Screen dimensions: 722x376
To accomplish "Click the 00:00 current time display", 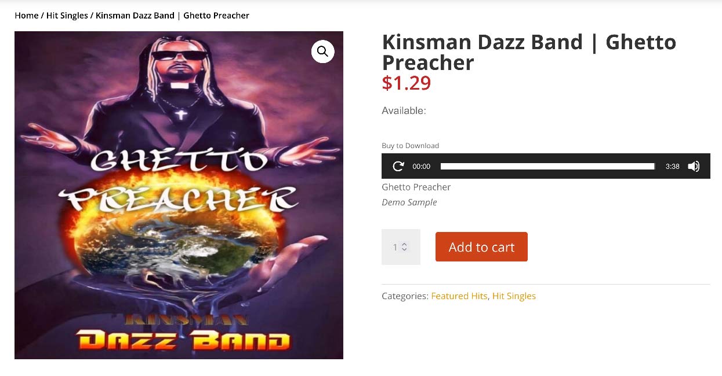I will (x=422, y=167).
